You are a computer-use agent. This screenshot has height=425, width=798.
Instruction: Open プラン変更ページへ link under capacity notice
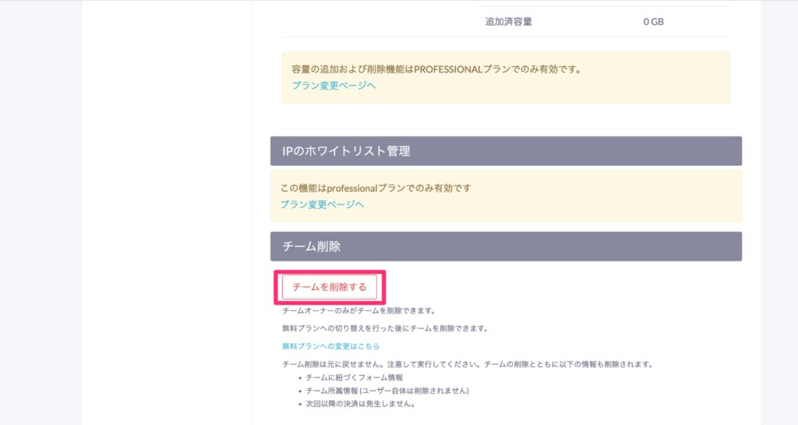pyautogui.click(x=334, y=86)
